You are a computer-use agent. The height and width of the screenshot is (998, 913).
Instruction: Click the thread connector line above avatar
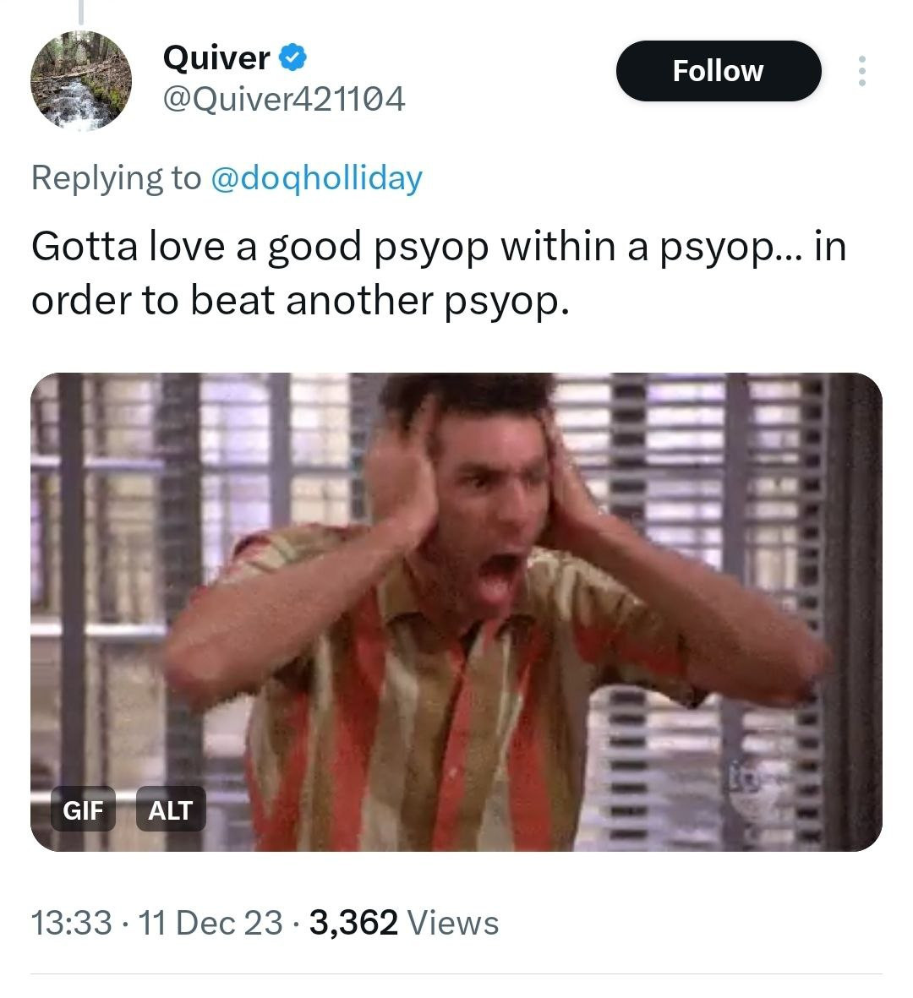[x=81, y=13]
